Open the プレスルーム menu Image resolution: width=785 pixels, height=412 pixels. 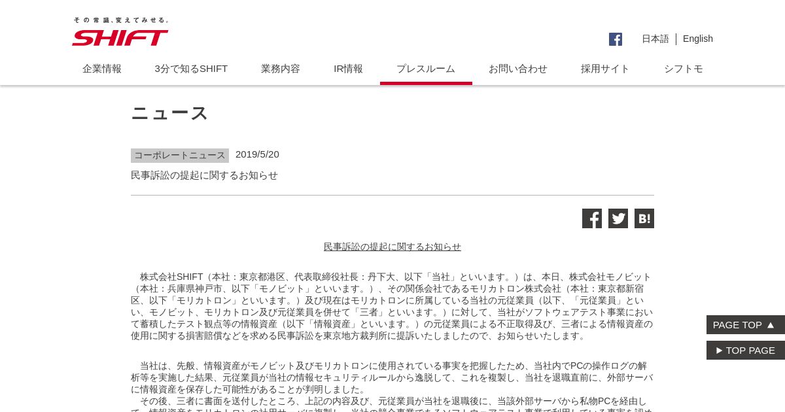426,69
